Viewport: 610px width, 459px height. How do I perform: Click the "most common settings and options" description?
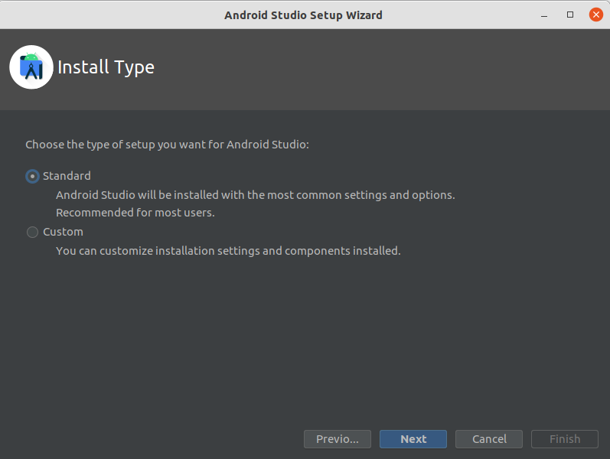pos(256,195)
